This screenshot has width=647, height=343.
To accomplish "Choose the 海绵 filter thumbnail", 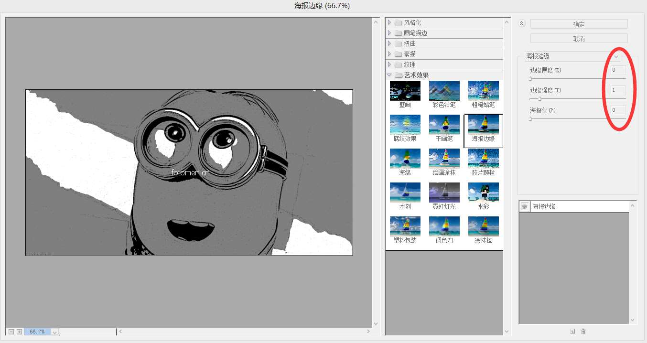I will point(405,159).
